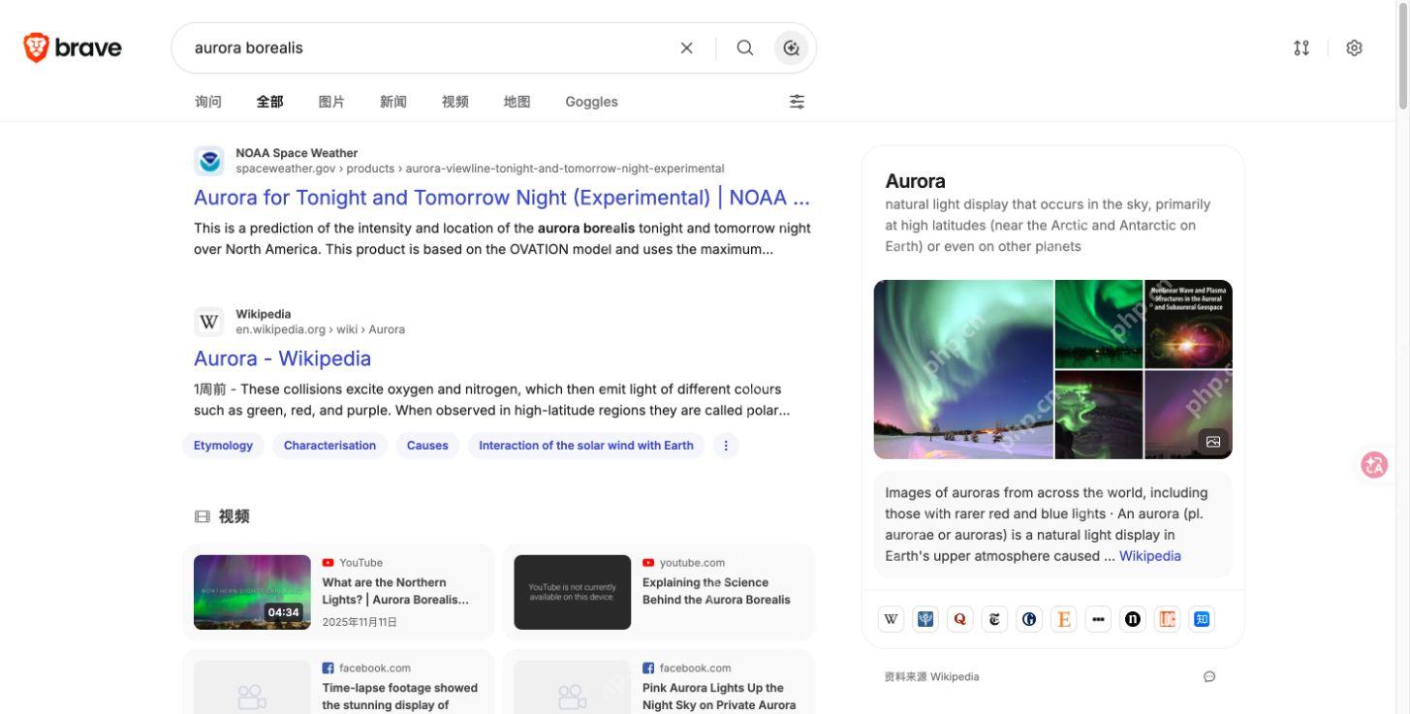This screenshot has height=714, width=1410.
Task: Click the sort arrows icon near settings
Action: (1301, 47)
